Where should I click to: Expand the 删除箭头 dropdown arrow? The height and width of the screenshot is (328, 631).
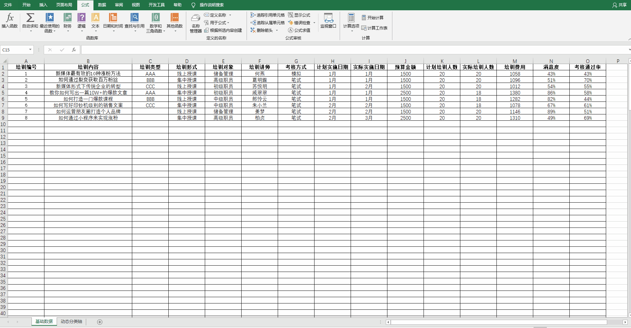click(277, 30)
